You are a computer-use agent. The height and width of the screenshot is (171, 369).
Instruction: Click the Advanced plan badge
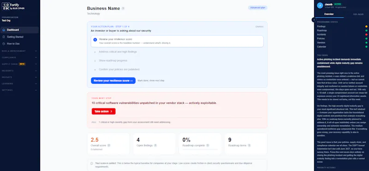coord(258,8)
